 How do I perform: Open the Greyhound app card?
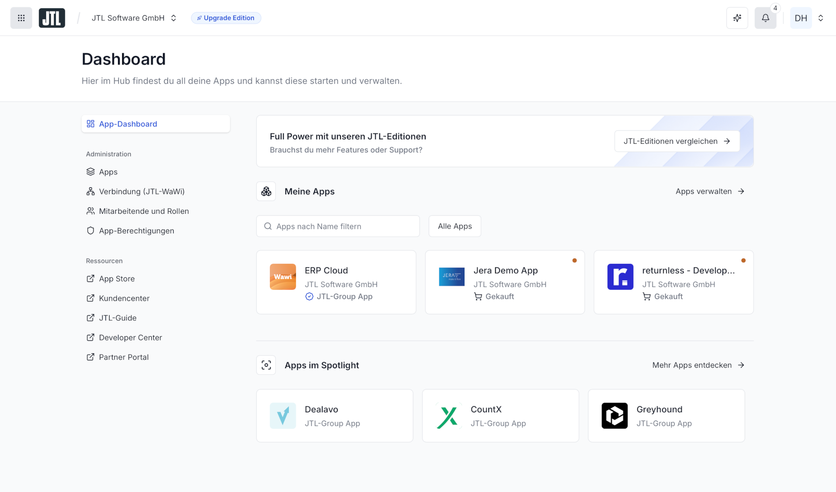click(x=666, y=415)
